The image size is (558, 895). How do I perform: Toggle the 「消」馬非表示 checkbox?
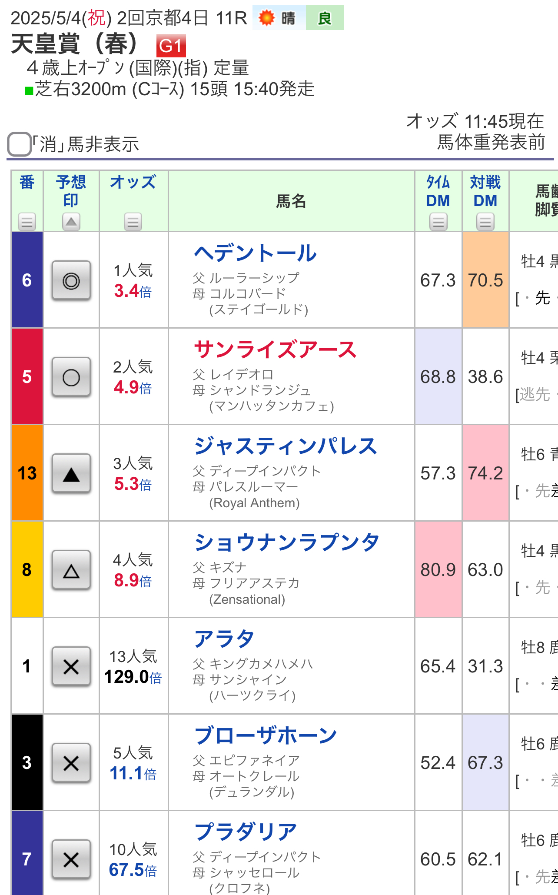[x=19, y=144]
